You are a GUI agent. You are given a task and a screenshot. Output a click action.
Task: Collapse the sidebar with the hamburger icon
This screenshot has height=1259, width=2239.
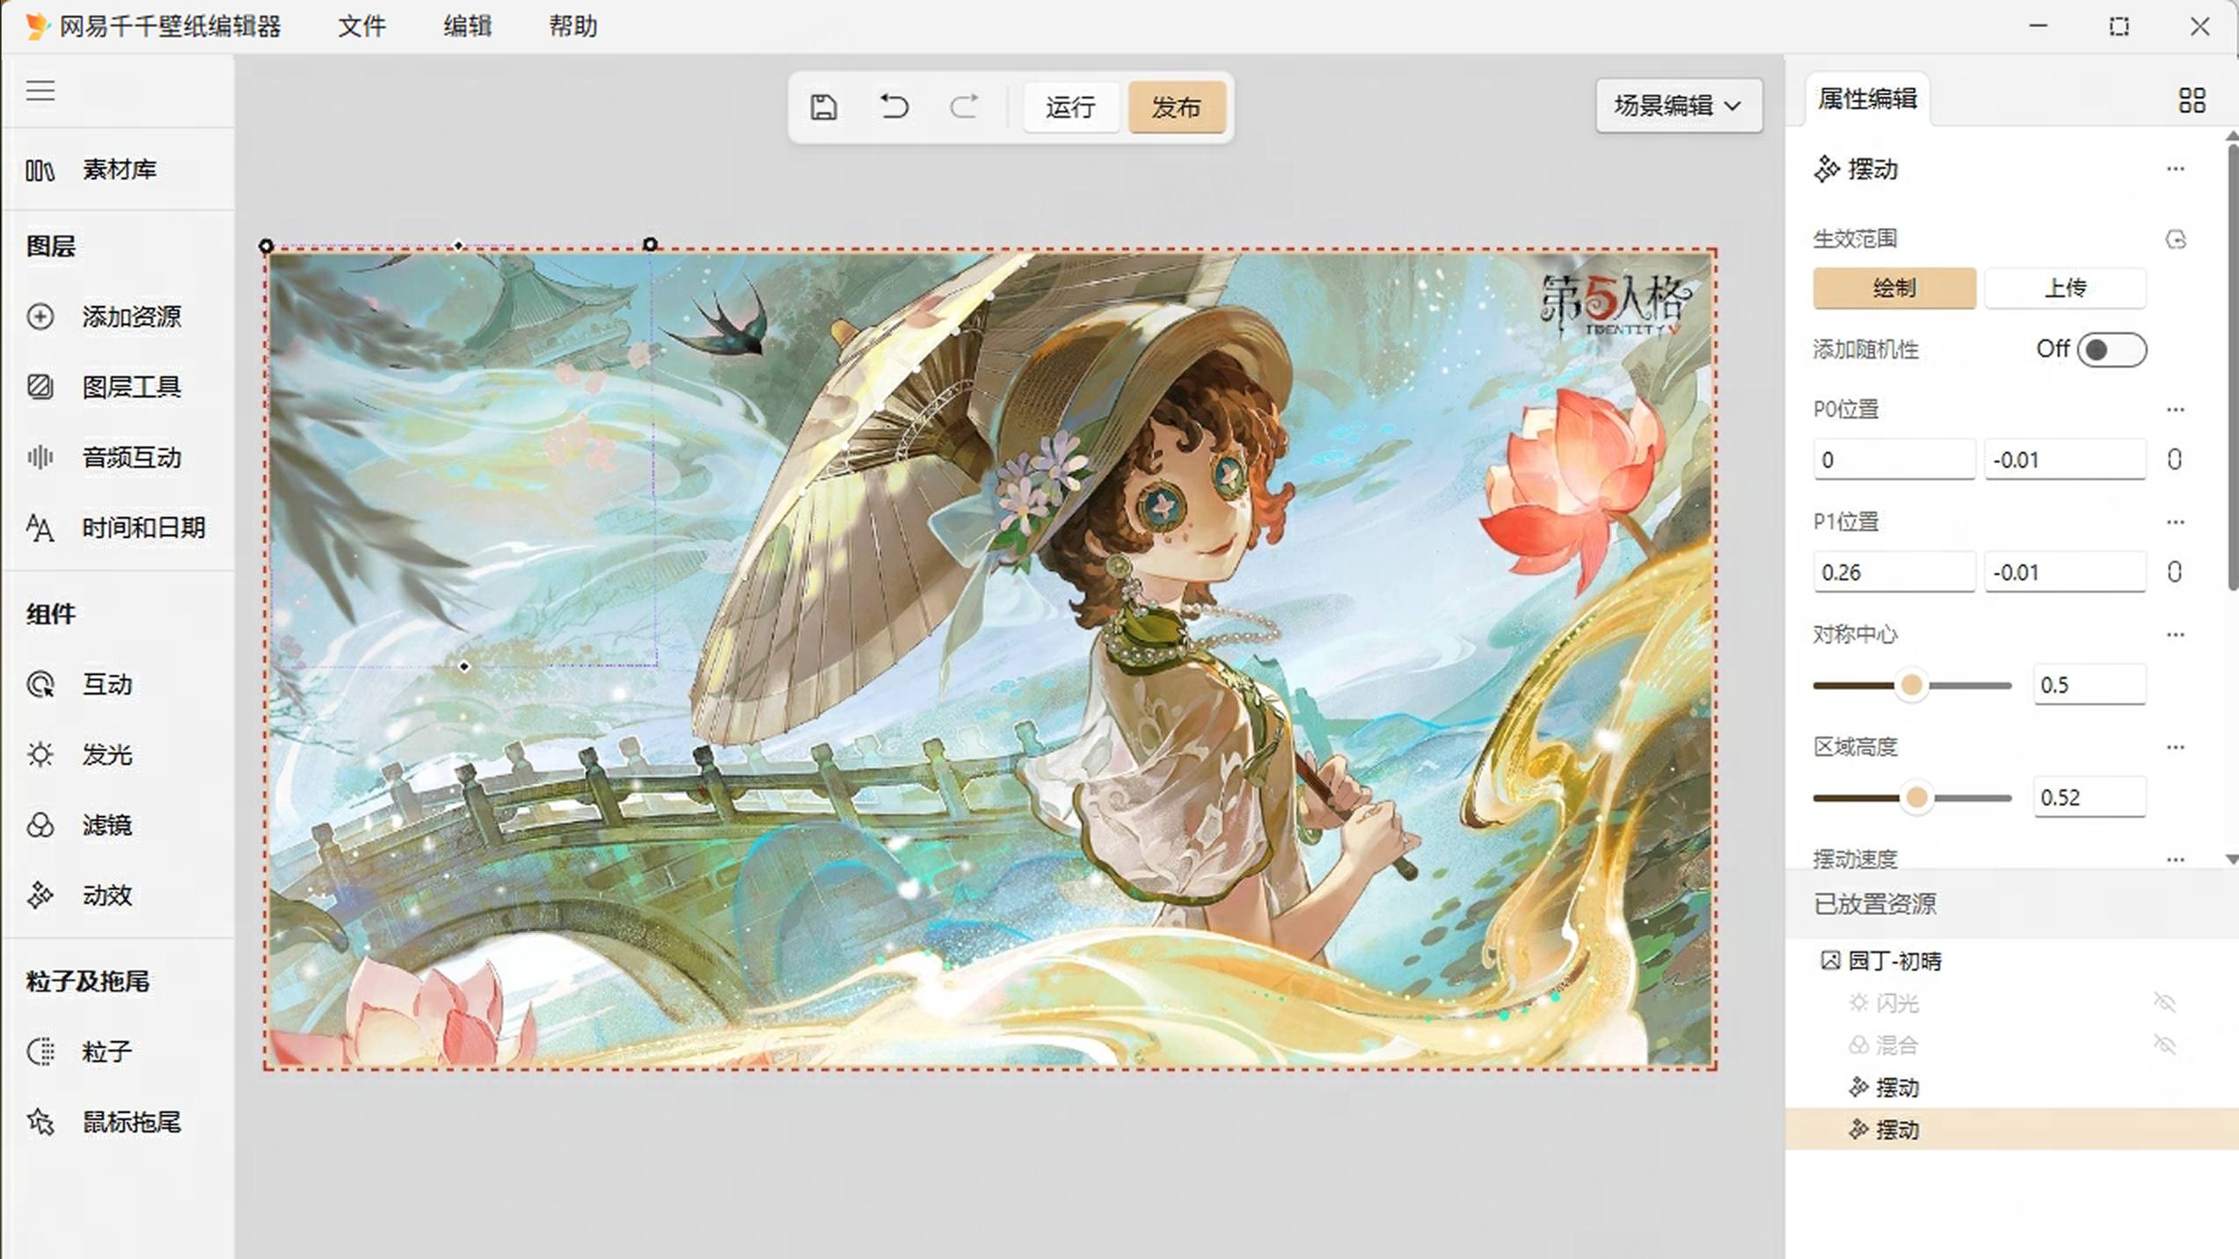(40, 91)
